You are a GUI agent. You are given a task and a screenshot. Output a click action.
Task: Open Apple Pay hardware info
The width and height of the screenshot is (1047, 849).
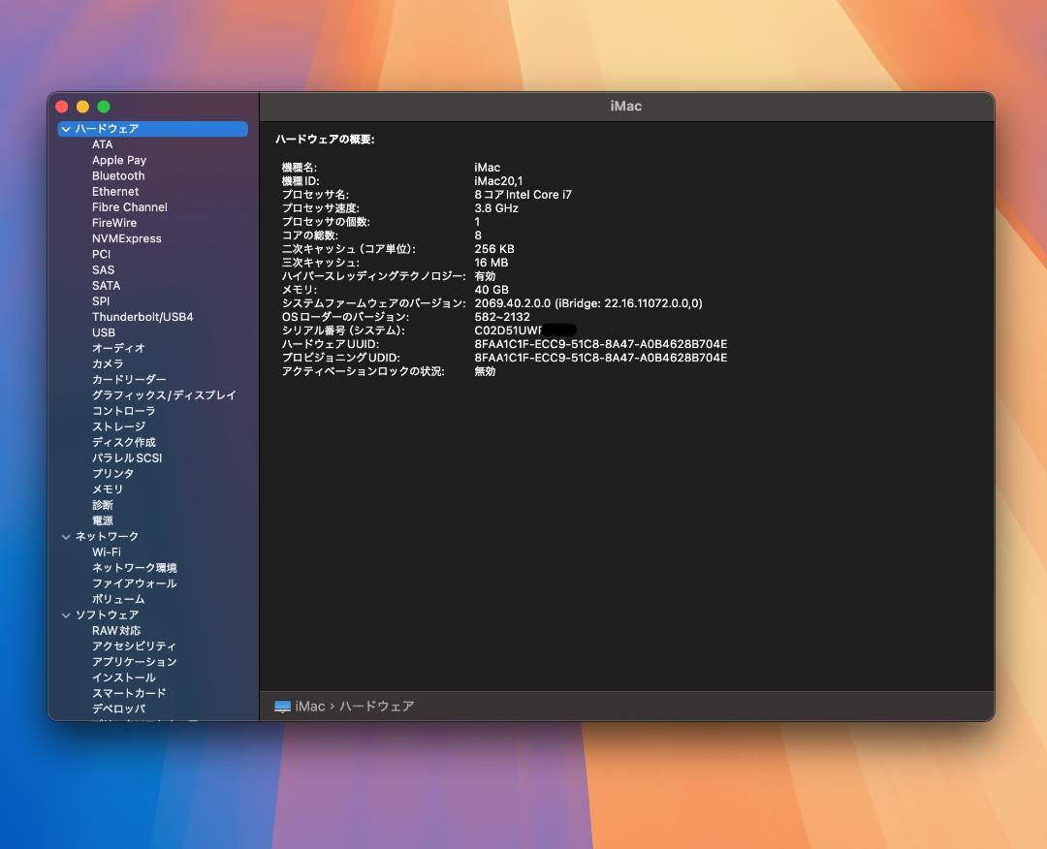click(x=119, y=160)
